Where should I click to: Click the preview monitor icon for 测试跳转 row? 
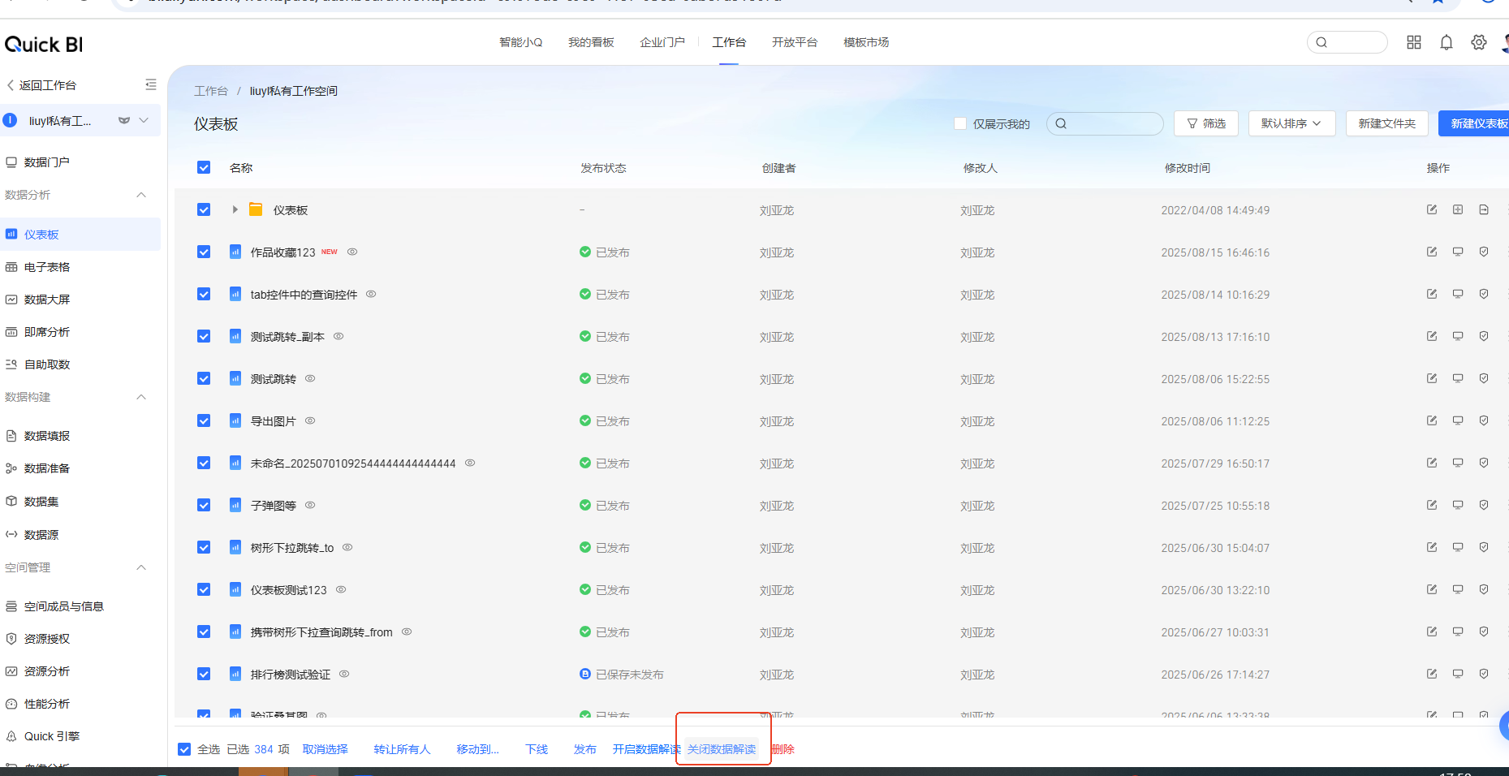pos(1458,378)
